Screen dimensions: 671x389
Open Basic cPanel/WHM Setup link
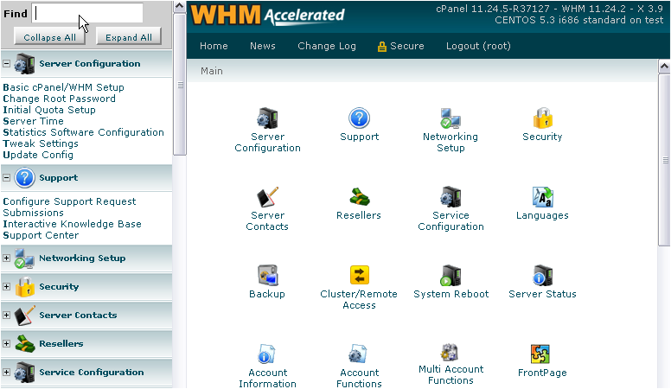[63, 87]
